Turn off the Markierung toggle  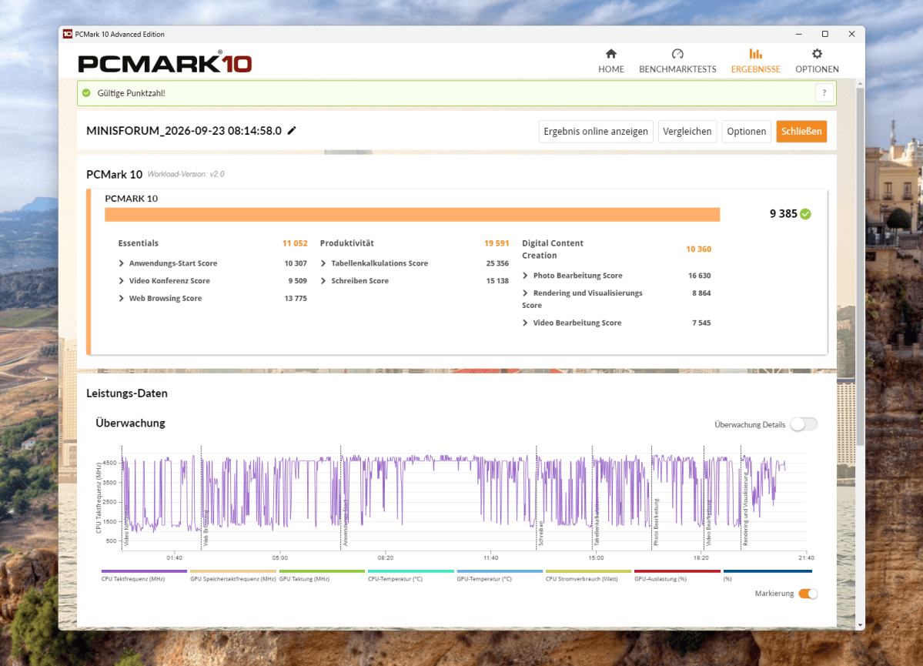tap(808, 594)
